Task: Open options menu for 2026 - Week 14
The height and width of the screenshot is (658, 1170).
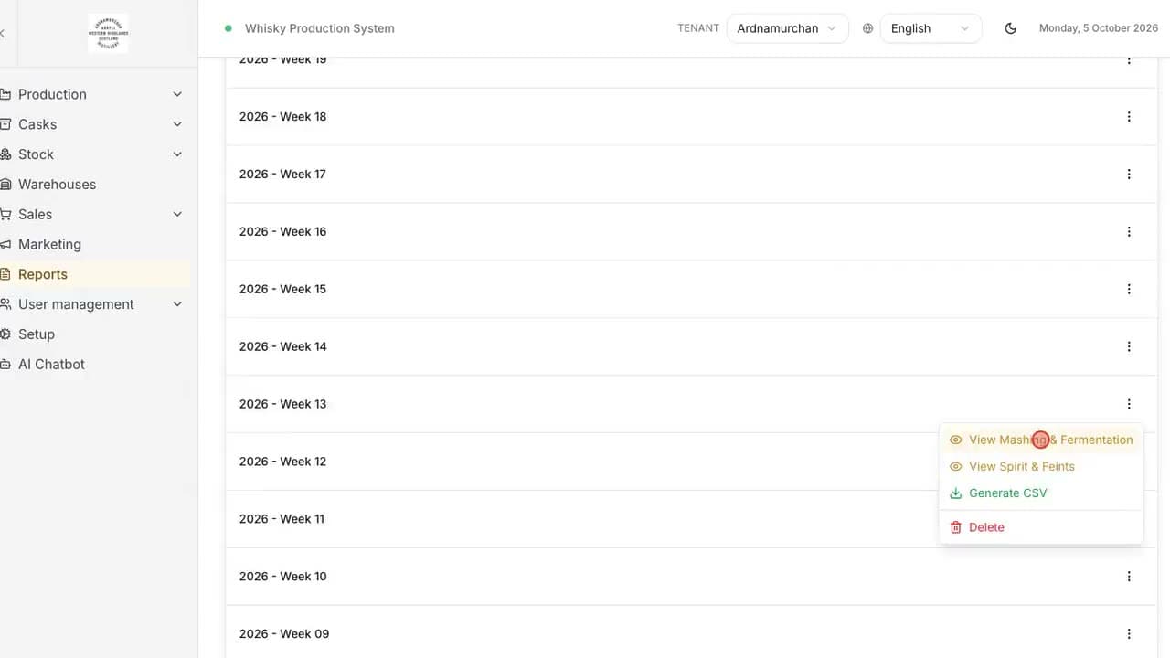Action: point(1129,347)
